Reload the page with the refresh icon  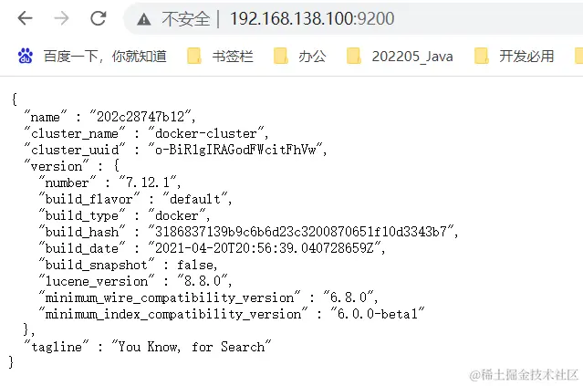(x=99, y=18)
